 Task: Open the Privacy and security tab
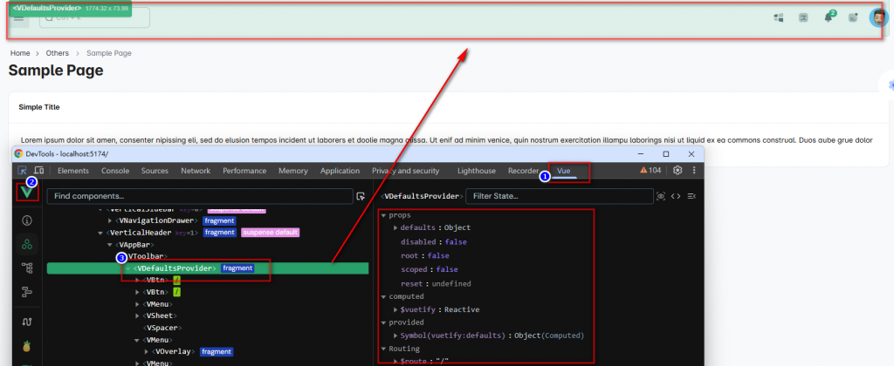(405, 171)
